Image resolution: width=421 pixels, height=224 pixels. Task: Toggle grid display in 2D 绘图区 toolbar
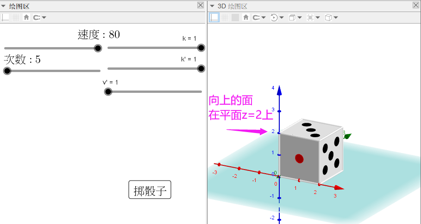click(x=16, y=18)
